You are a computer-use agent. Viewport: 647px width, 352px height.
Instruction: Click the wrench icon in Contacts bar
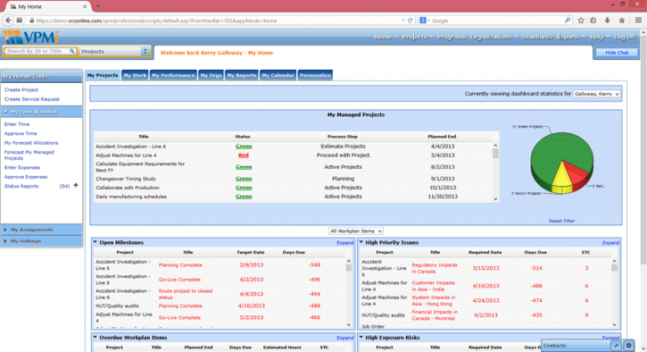pos(616,346)
